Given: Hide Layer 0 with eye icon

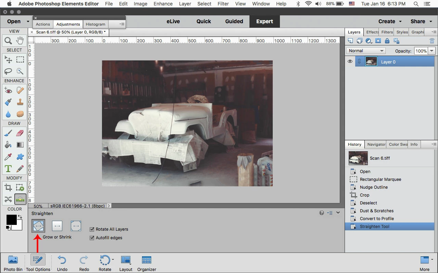Looking at the screenshot, I should click(x=350, y=62).
